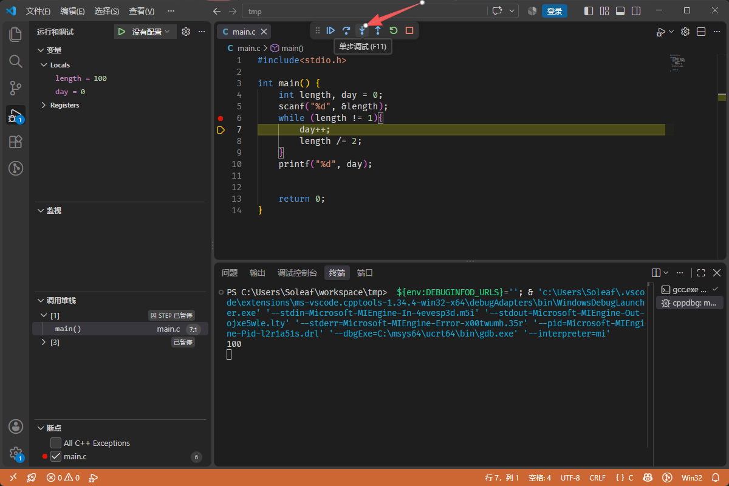
Task: Switch to the 调试控制台 panel tab
Action: (298, 273)
